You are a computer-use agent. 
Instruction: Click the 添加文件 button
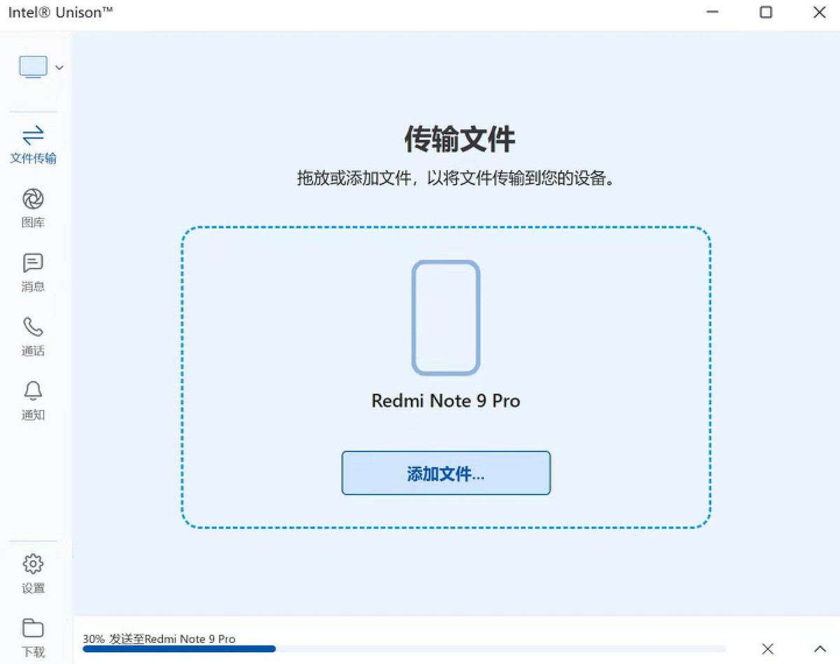[x=445, y=473]
